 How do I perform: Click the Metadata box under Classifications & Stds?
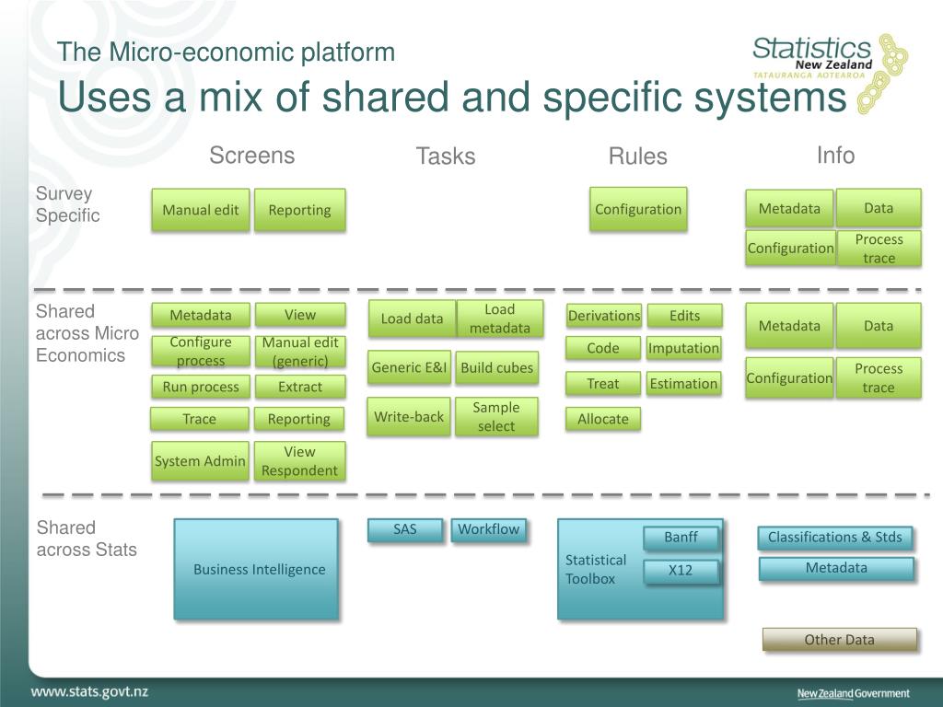click(836, 568)
